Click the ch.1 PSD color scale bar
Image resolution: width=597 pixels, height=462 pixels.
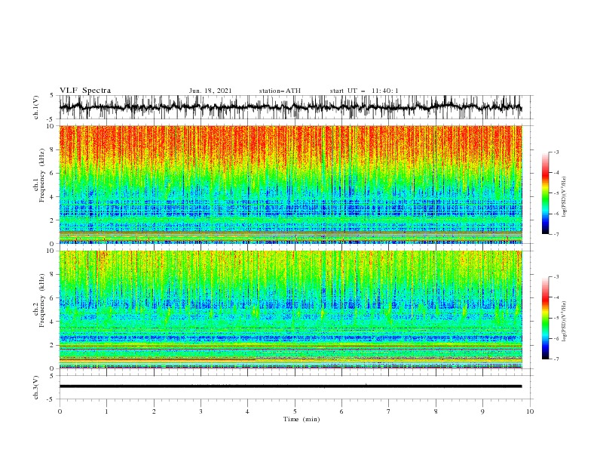[x=546, y=193]
